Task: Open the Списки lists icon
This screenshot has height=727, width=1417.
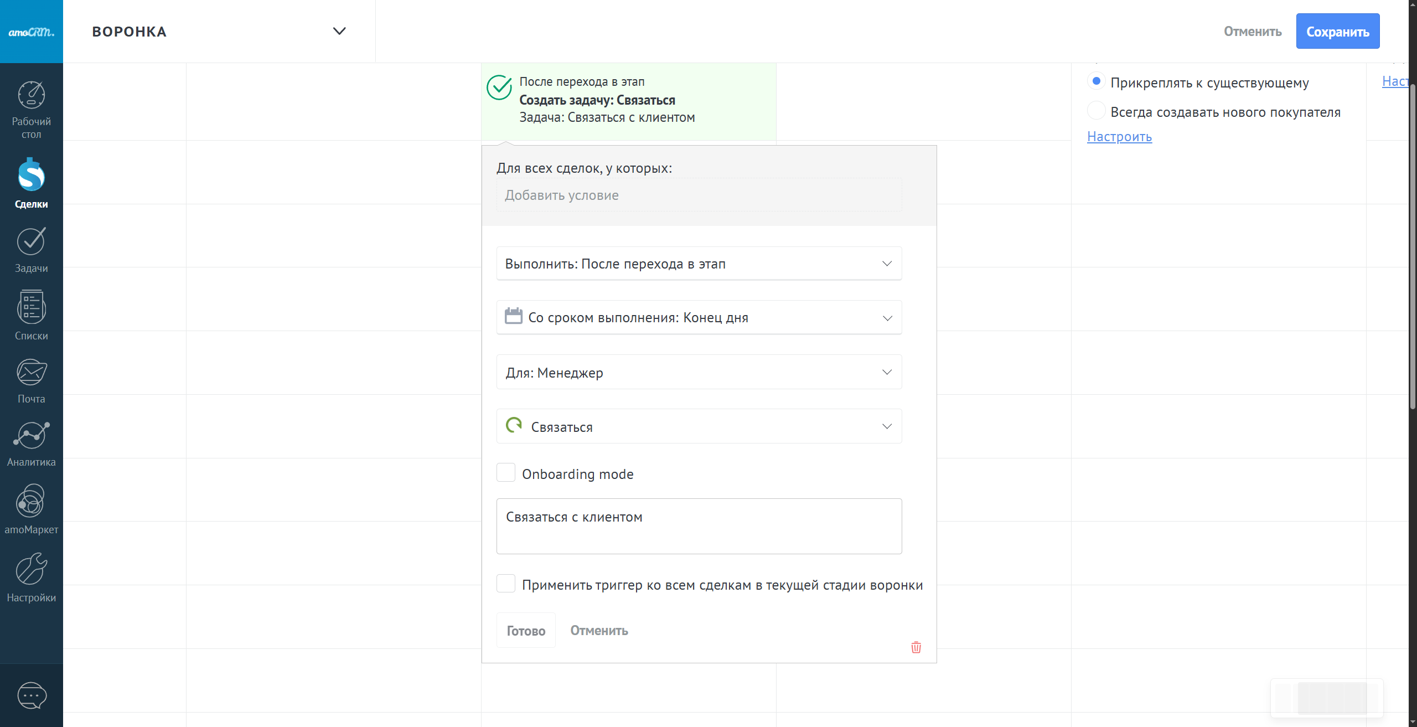Action: (x=31, y=308)
